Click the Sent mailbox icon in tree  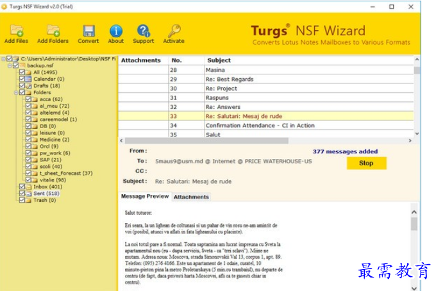(x=29, y=194)
